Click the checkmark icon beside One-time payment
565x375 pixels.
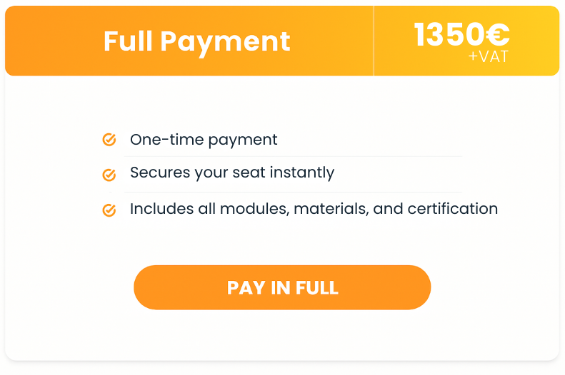[x=109, y=140]
